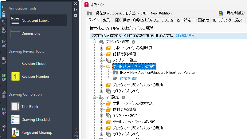Collapse ツール パレット ファイルの場所 node
The width and height of the screenshot is (247, 139).
pos(101,66)
